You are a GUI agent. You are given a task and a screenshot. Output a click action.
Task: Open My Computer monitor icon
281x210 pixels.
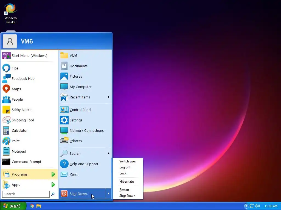(x=64, y=87)
